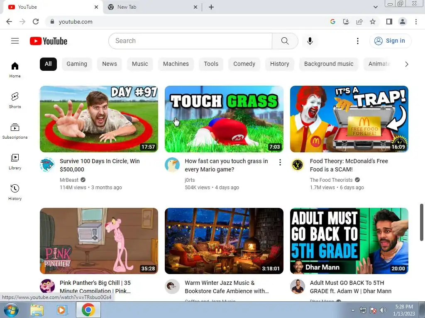Bookmark this page with star icon
This screenshot has height=318, width=425.
(x=373, y=22)
